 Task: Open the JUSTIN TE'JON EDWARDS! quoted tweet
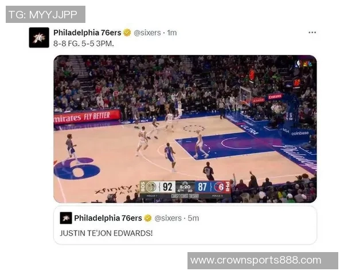point(185,225)
